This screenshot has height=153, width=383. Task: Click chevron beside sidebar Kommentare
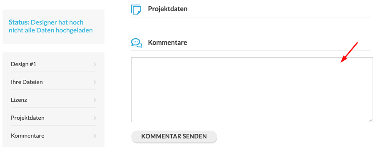[x=95, y=136]
